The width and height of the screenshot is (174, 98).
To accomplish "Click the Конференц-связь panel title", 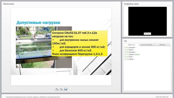I will (x=131, y=4).
